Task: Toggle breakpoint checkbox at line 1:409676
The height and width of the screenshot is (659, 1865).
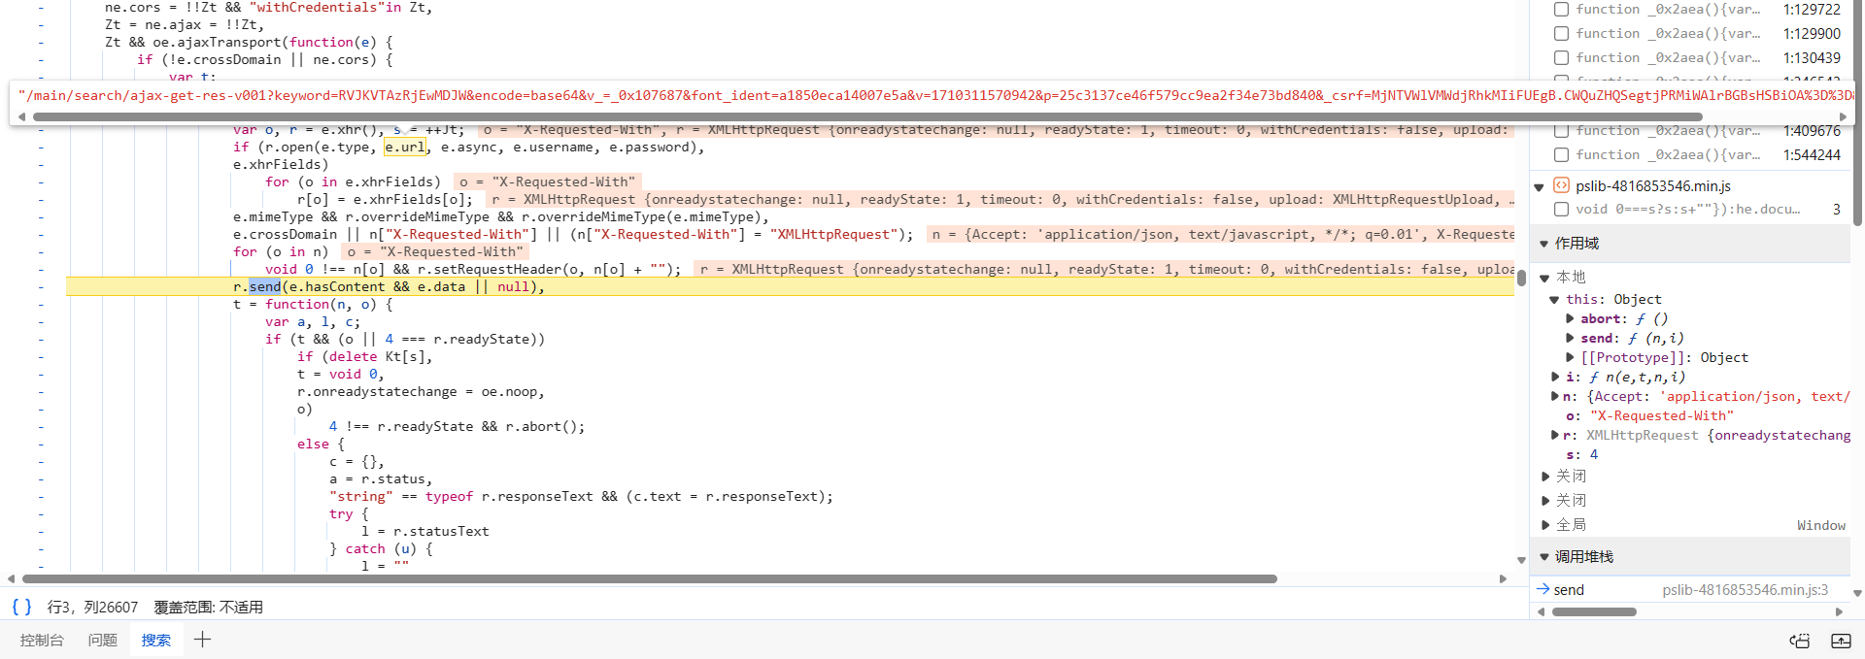Action: click(1561, 130)
